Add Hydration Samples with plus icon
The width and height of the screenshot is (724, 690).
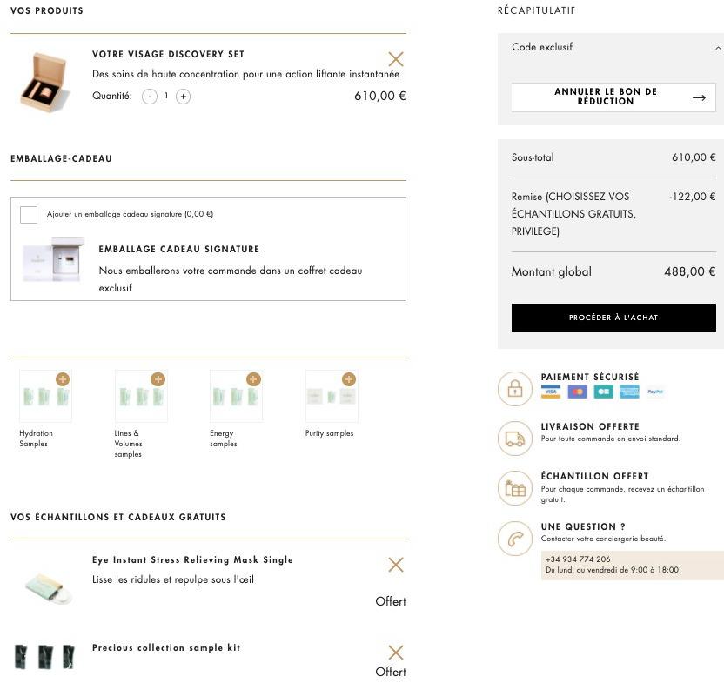pos(63,379)
